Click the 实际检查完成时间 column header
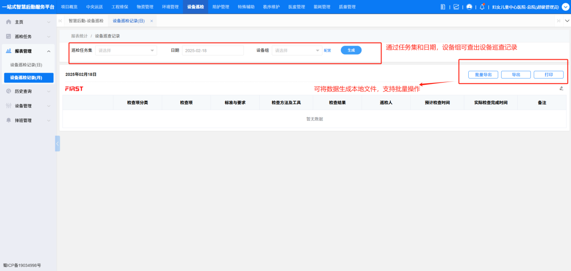This screenshot has height=271, width=571. click(491, 102)
